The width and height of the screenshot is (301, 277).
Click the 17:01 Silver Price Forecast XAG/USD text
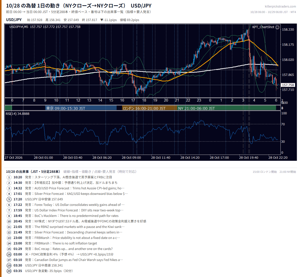pos(77,194)
